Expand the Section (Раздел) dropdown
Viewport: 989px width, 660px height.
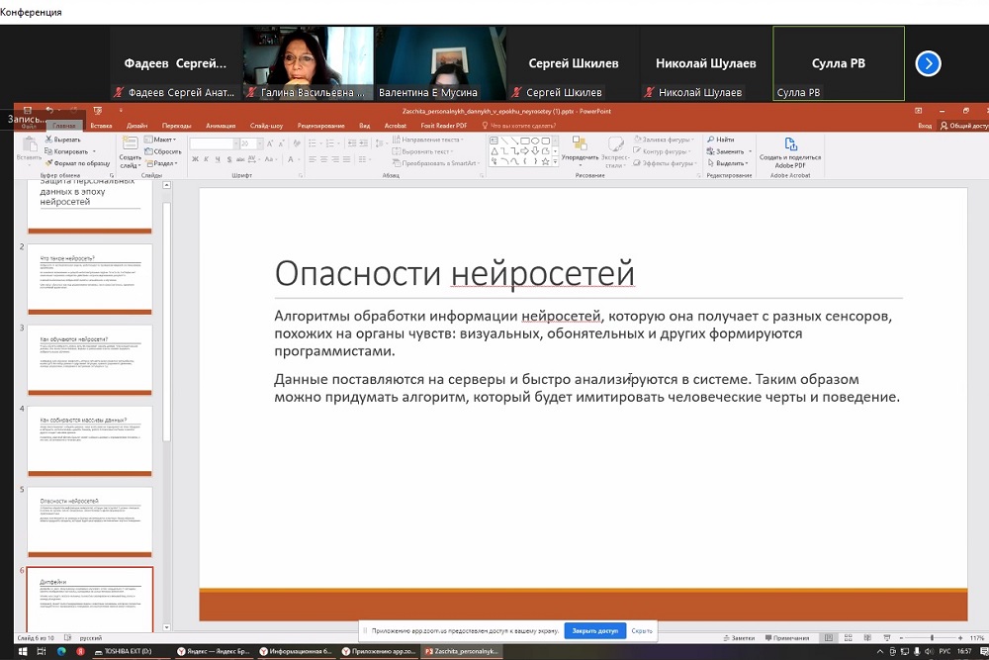164,163
